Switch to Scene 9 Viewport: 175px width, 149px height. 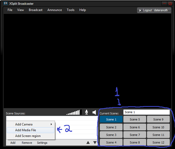coord(158,119)
